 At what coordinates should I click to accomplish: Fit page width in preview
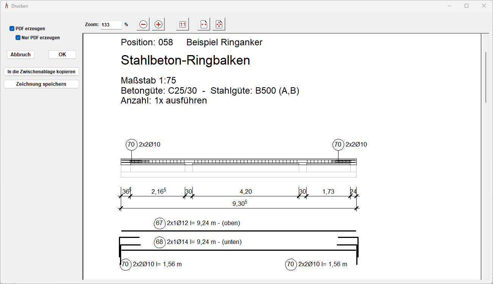[204, 25]
